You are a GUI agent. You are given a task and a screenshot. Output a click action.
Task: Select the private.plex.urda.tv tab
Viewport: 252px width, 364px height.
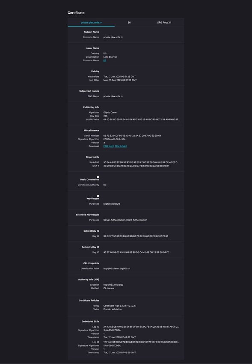91,23
